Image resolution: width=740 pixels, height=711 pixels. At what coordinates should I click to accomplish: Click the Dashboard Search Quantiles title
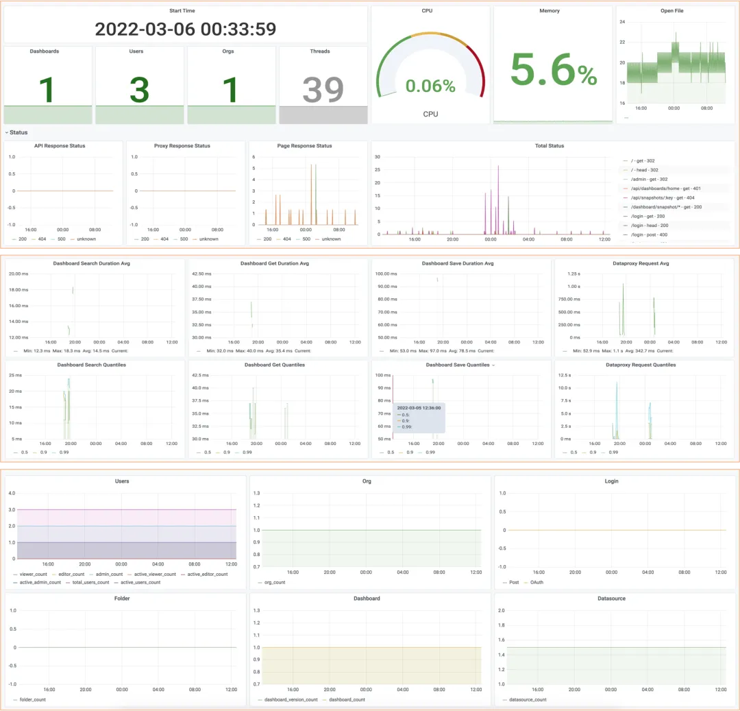92,365
